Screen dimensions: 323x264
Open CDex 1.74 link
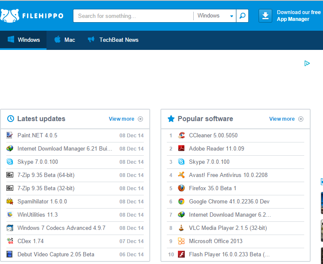pyautogui.click(x=30, y=241)
